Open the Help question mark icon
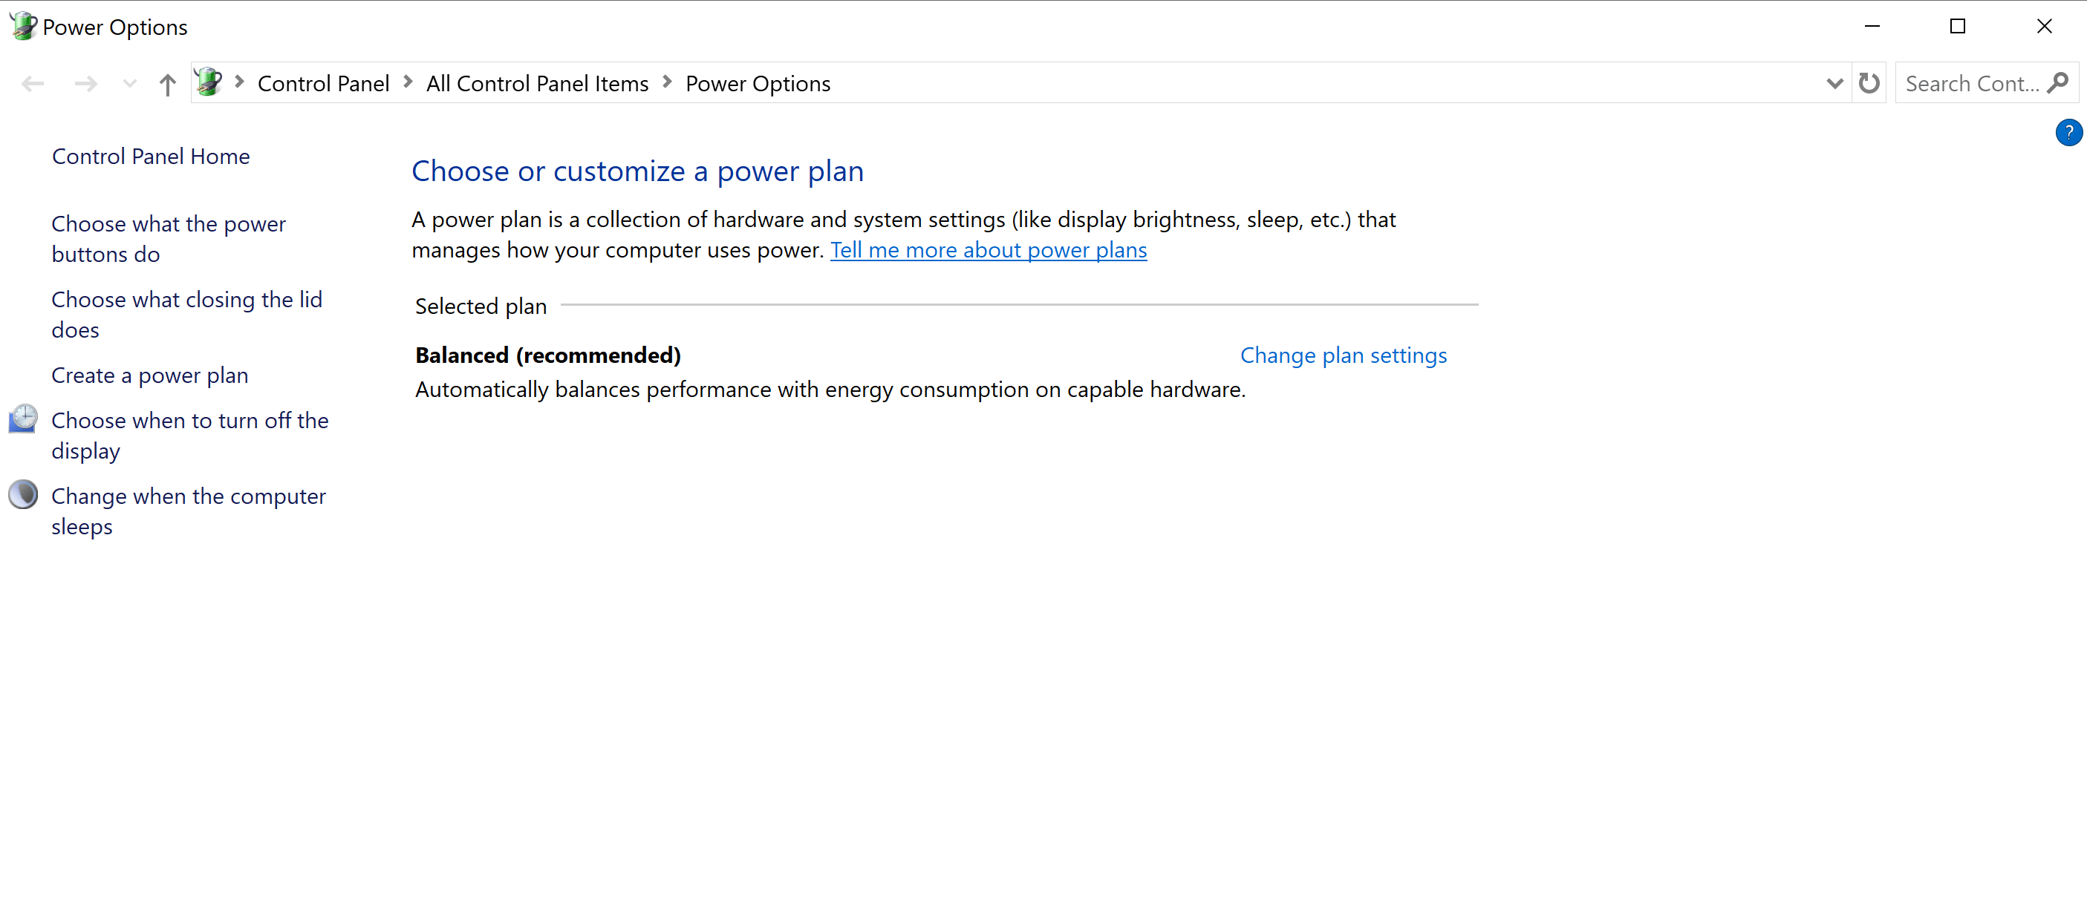The image size is (2087, 912). click(x=2068, y=132)
